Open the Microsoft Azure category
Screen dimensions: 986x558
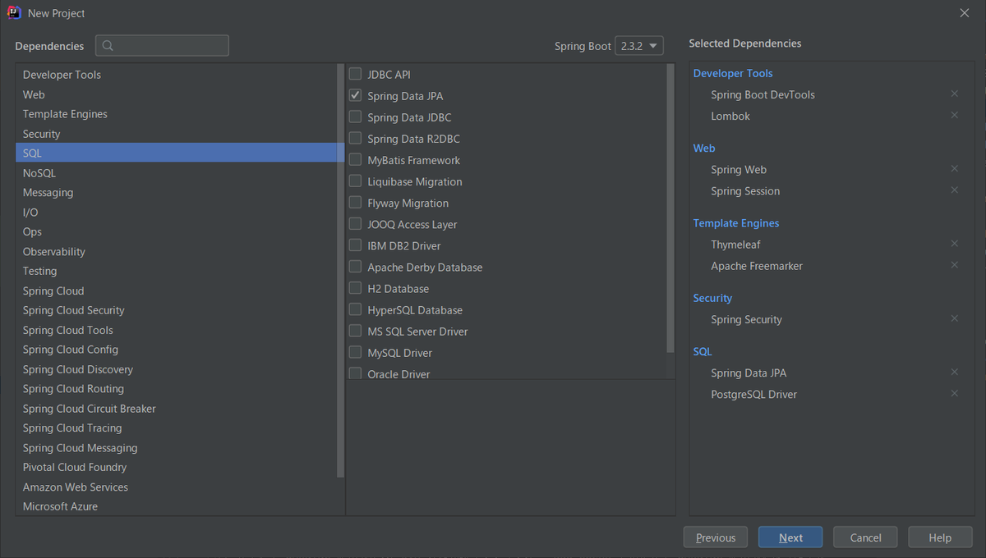176,506
